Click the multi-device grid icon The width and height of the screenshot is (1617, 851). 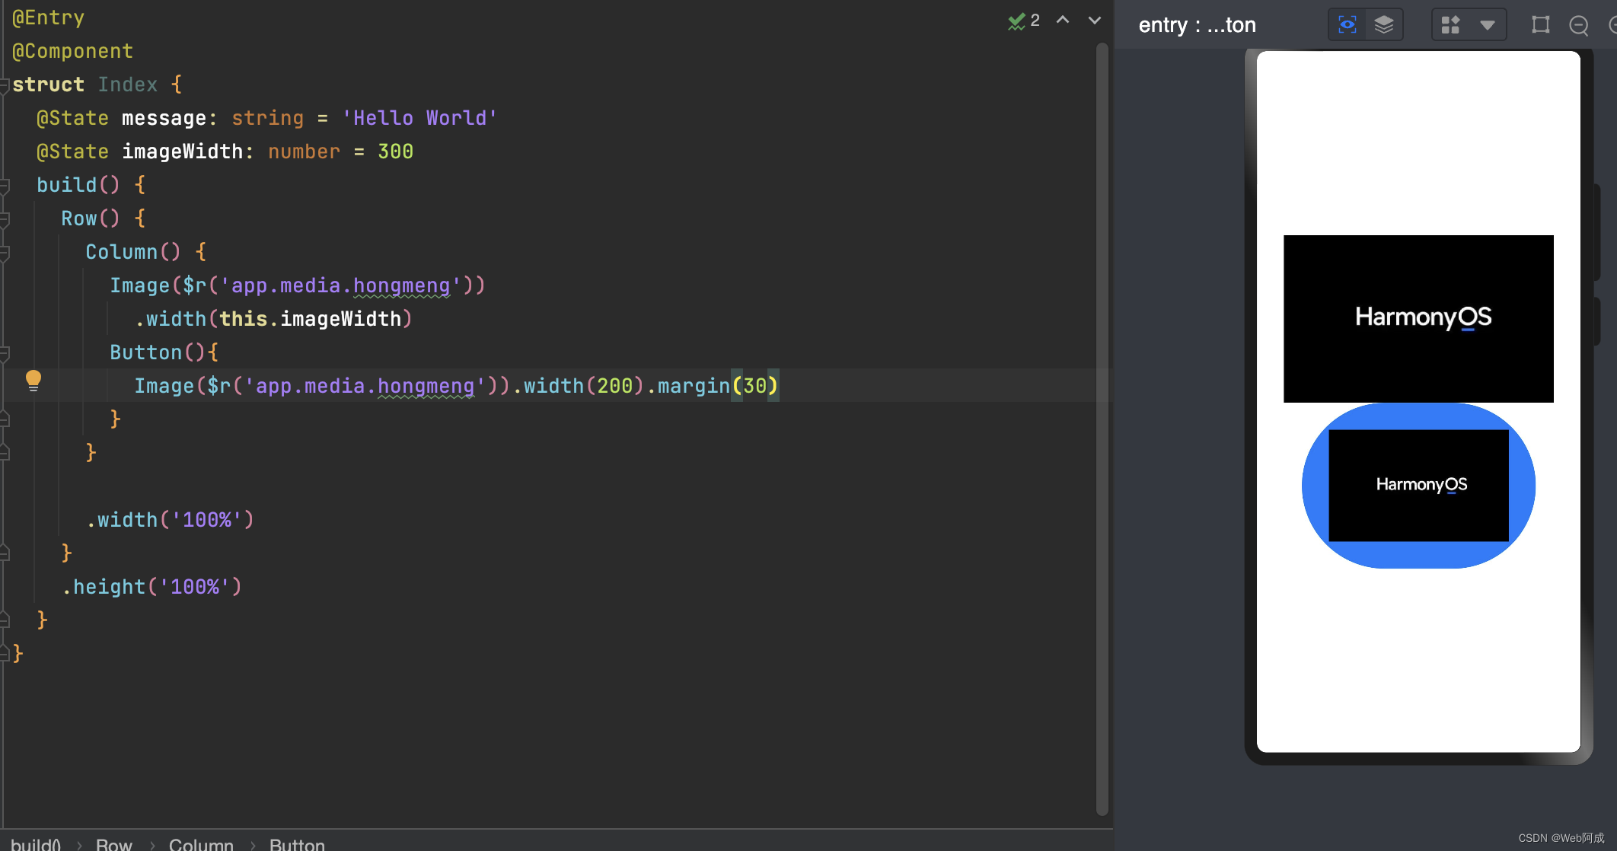coord(1450,25)
